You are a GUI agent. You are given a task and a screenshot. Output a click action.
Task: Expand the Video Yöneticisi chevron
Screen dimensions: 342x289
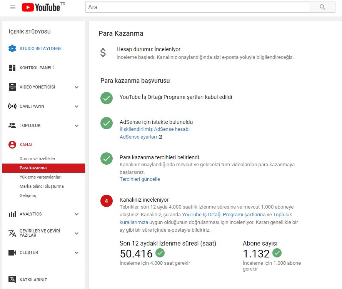click(77, 87)
